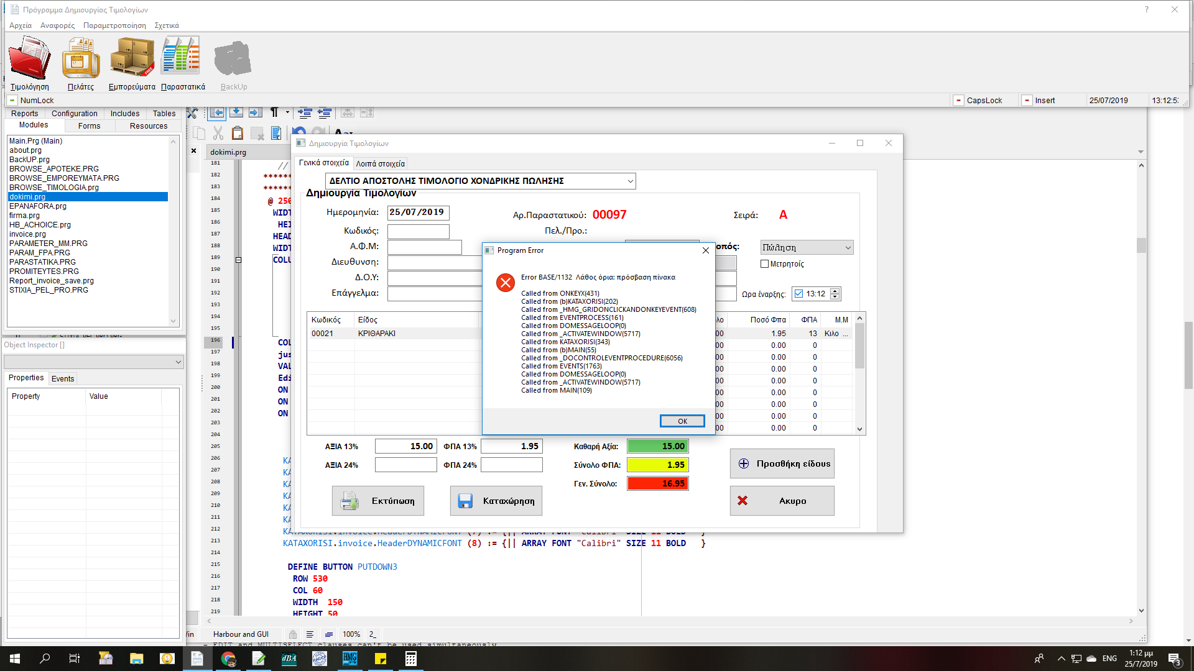This screenshot has width=1194, height=671.
Task: Expand the invoice type ΔΕΛΤΙΟ ΑΠΟΣΤΟΛΗΣ dropdown
Action: [x=630, y=181]
